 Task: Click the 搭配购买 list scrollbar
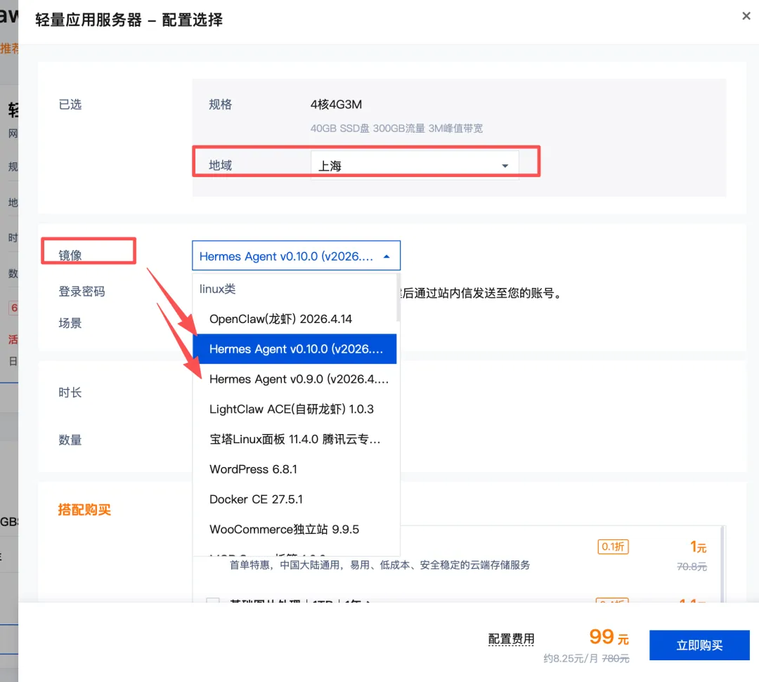tap(722, 564)
